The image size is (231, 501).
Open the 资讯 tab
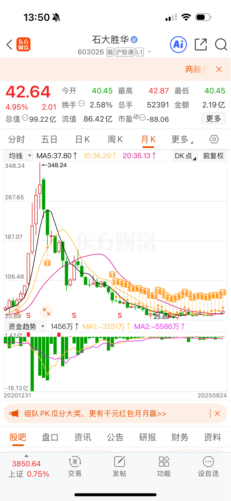[83, 437]
